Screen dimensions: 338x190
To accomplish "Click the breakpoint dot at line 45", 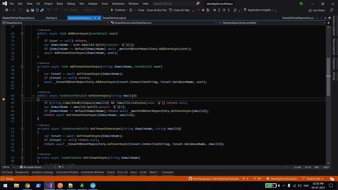I will point(4,99).
